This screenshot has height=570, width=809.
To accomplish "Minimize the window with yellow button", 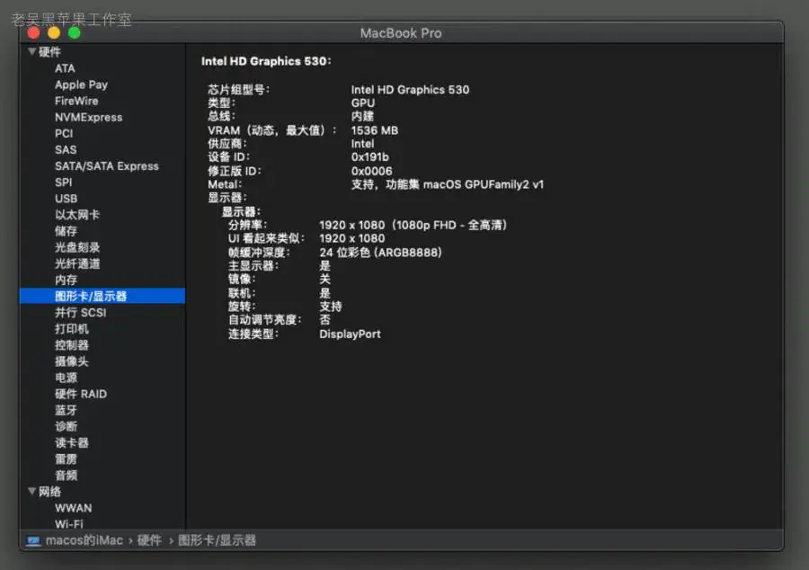I will pyautogui.click(x=54, y=33).
